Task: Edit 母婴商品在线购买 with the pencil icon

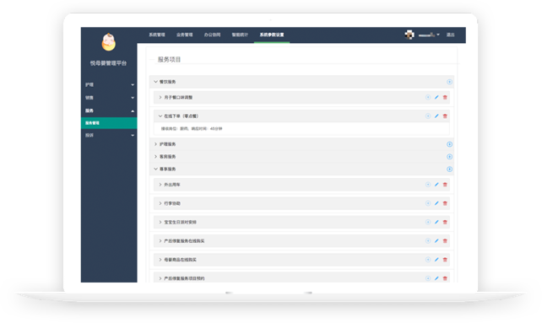Action: [x=436, y=260]
